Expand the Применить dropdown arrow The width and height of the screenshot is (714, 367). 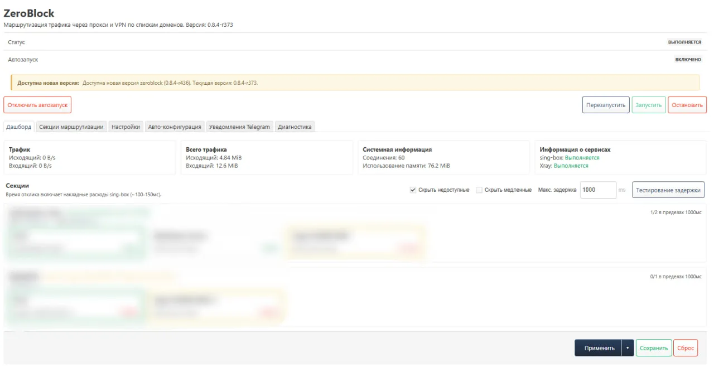(x=628, y=347)
